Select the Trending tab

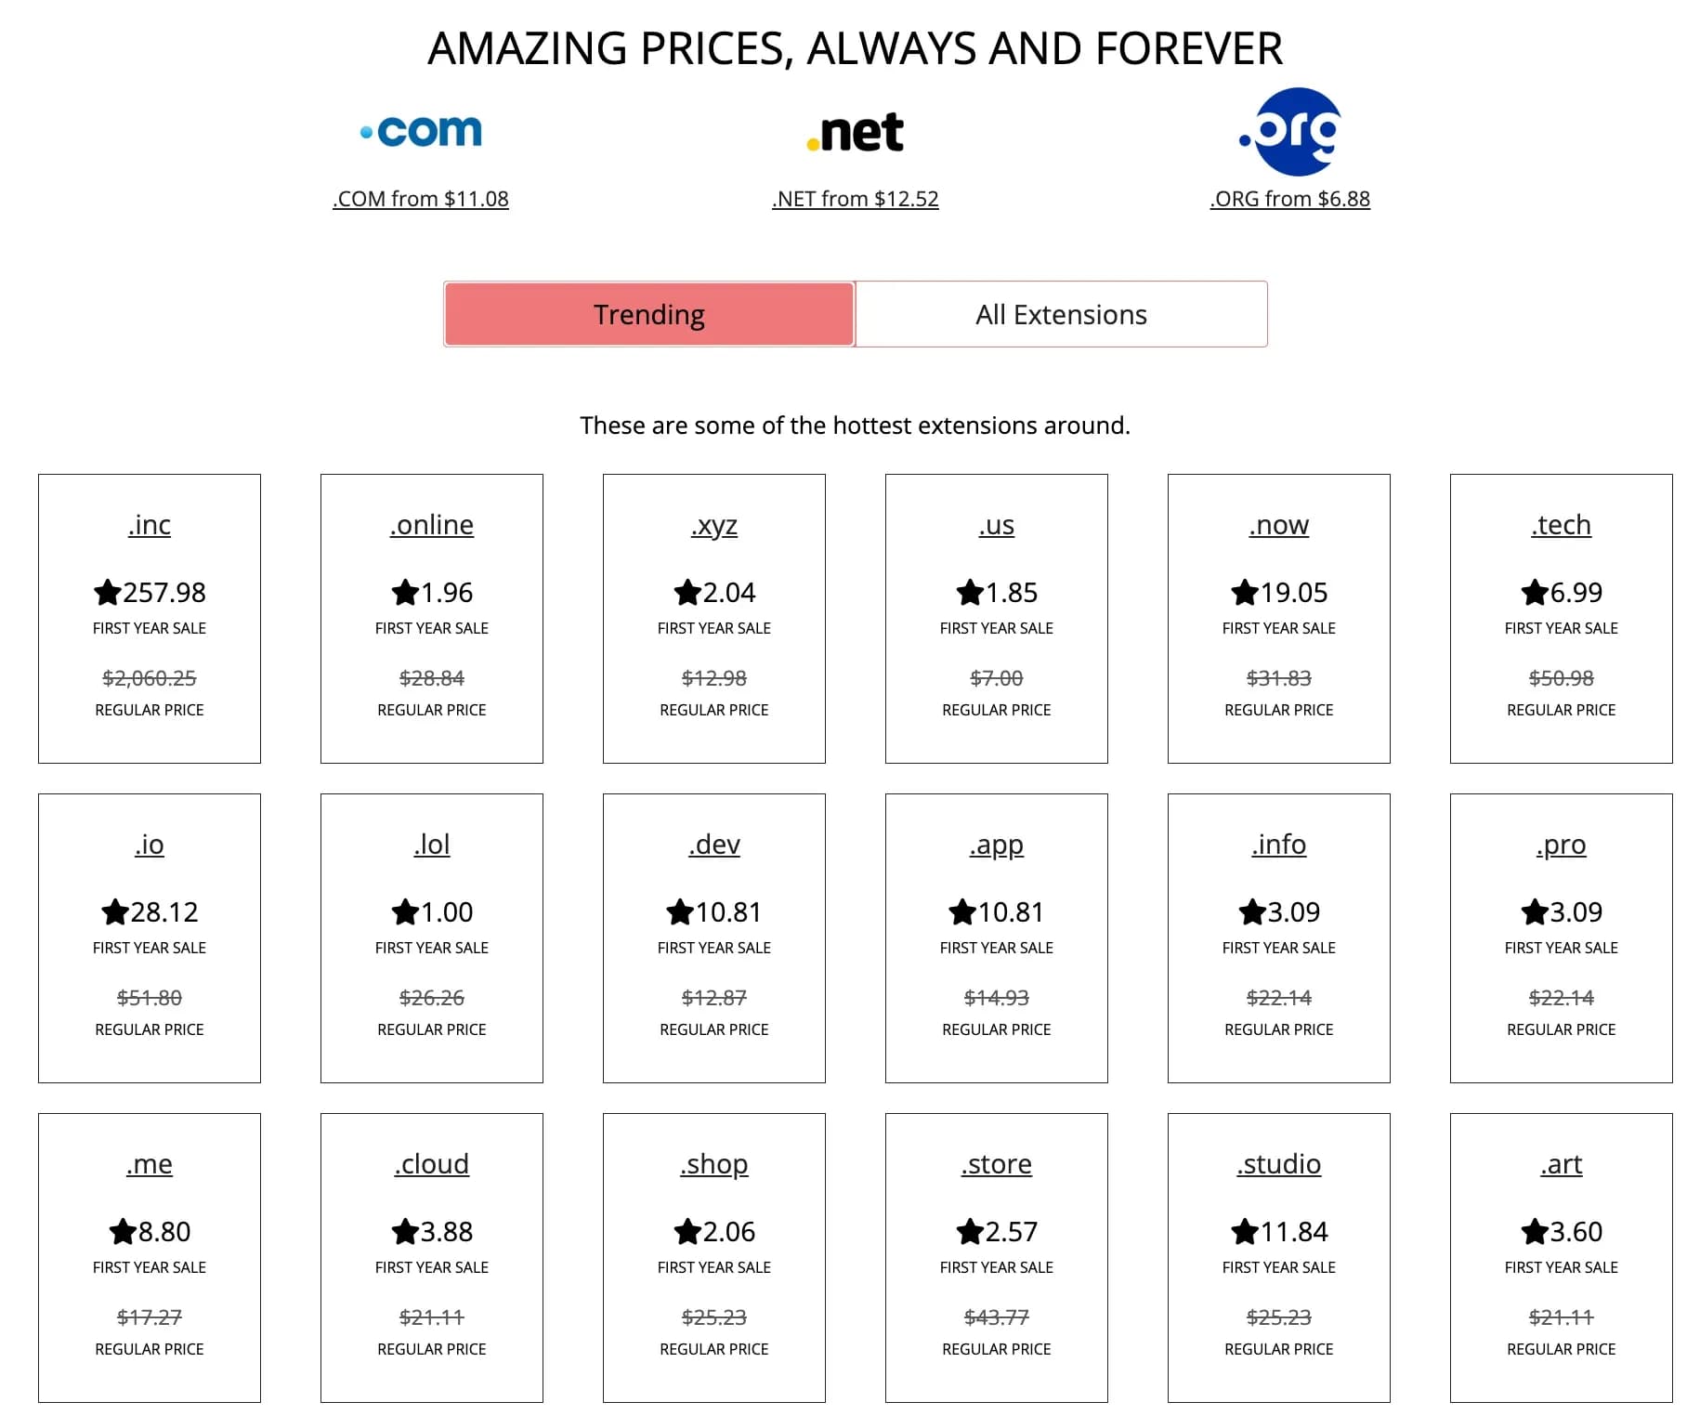tap(648, 314)
